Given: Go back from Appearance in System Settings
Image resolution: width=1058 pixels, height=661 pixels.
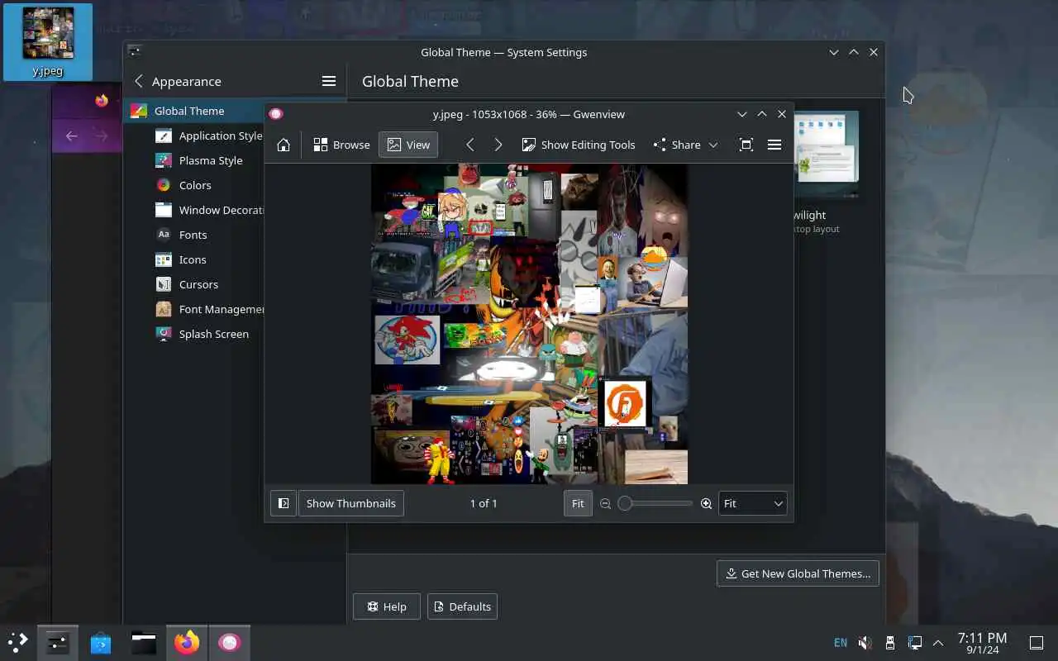Looking at the screenshot, I should click(x=139, y=81).
